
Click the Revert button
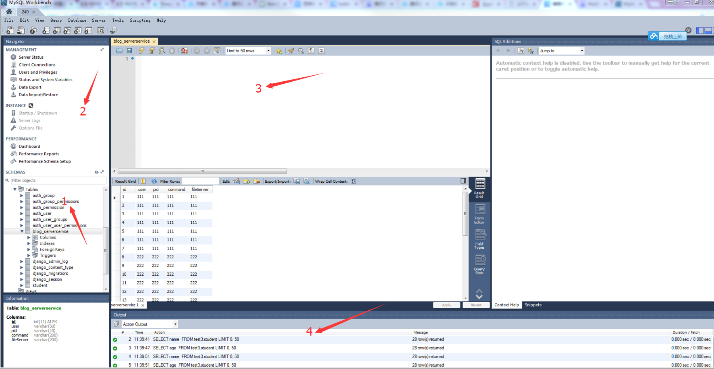(476, 305)
